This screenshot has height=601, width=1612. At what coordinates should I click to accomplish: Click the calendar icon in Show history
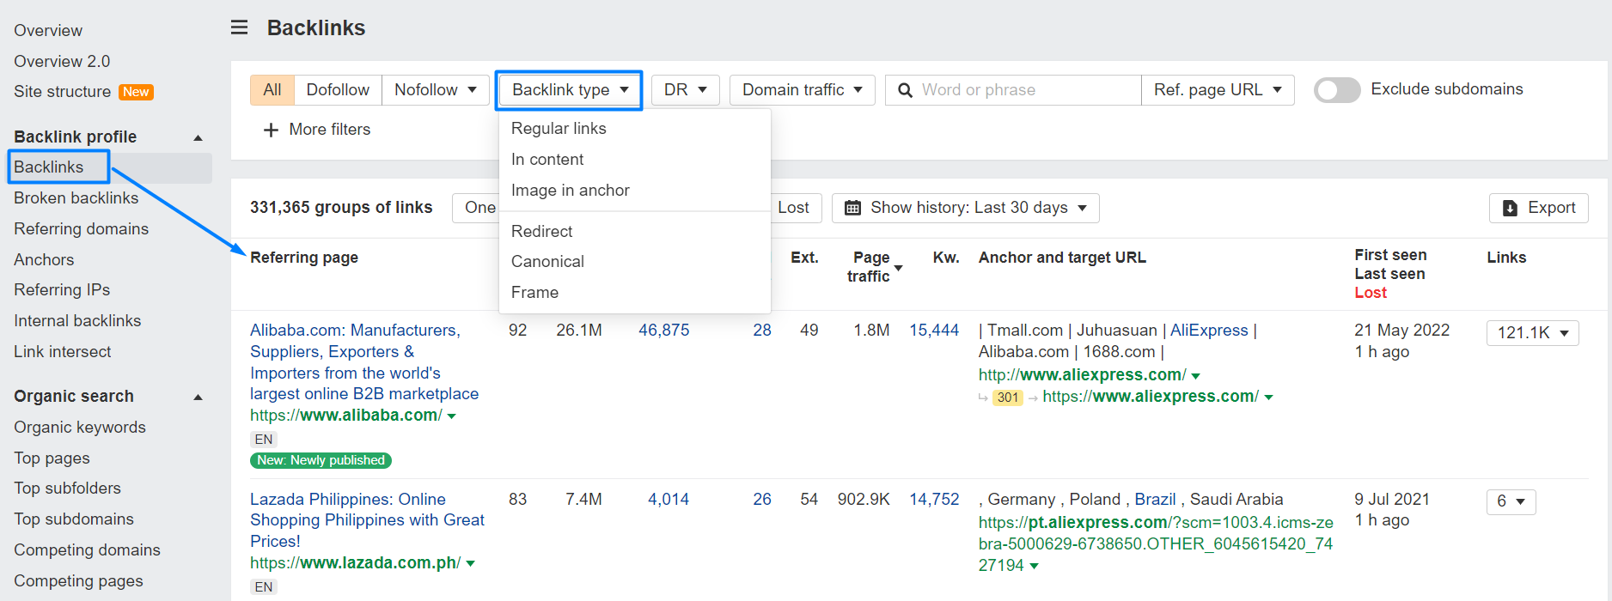pos(852,208)
